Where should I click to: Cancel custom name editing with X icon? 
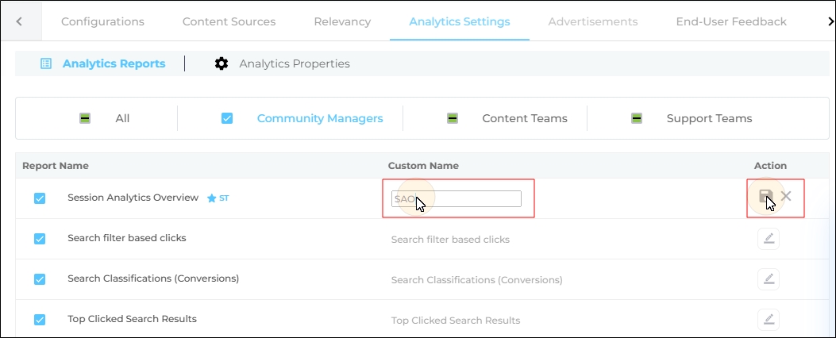(786, 196)
